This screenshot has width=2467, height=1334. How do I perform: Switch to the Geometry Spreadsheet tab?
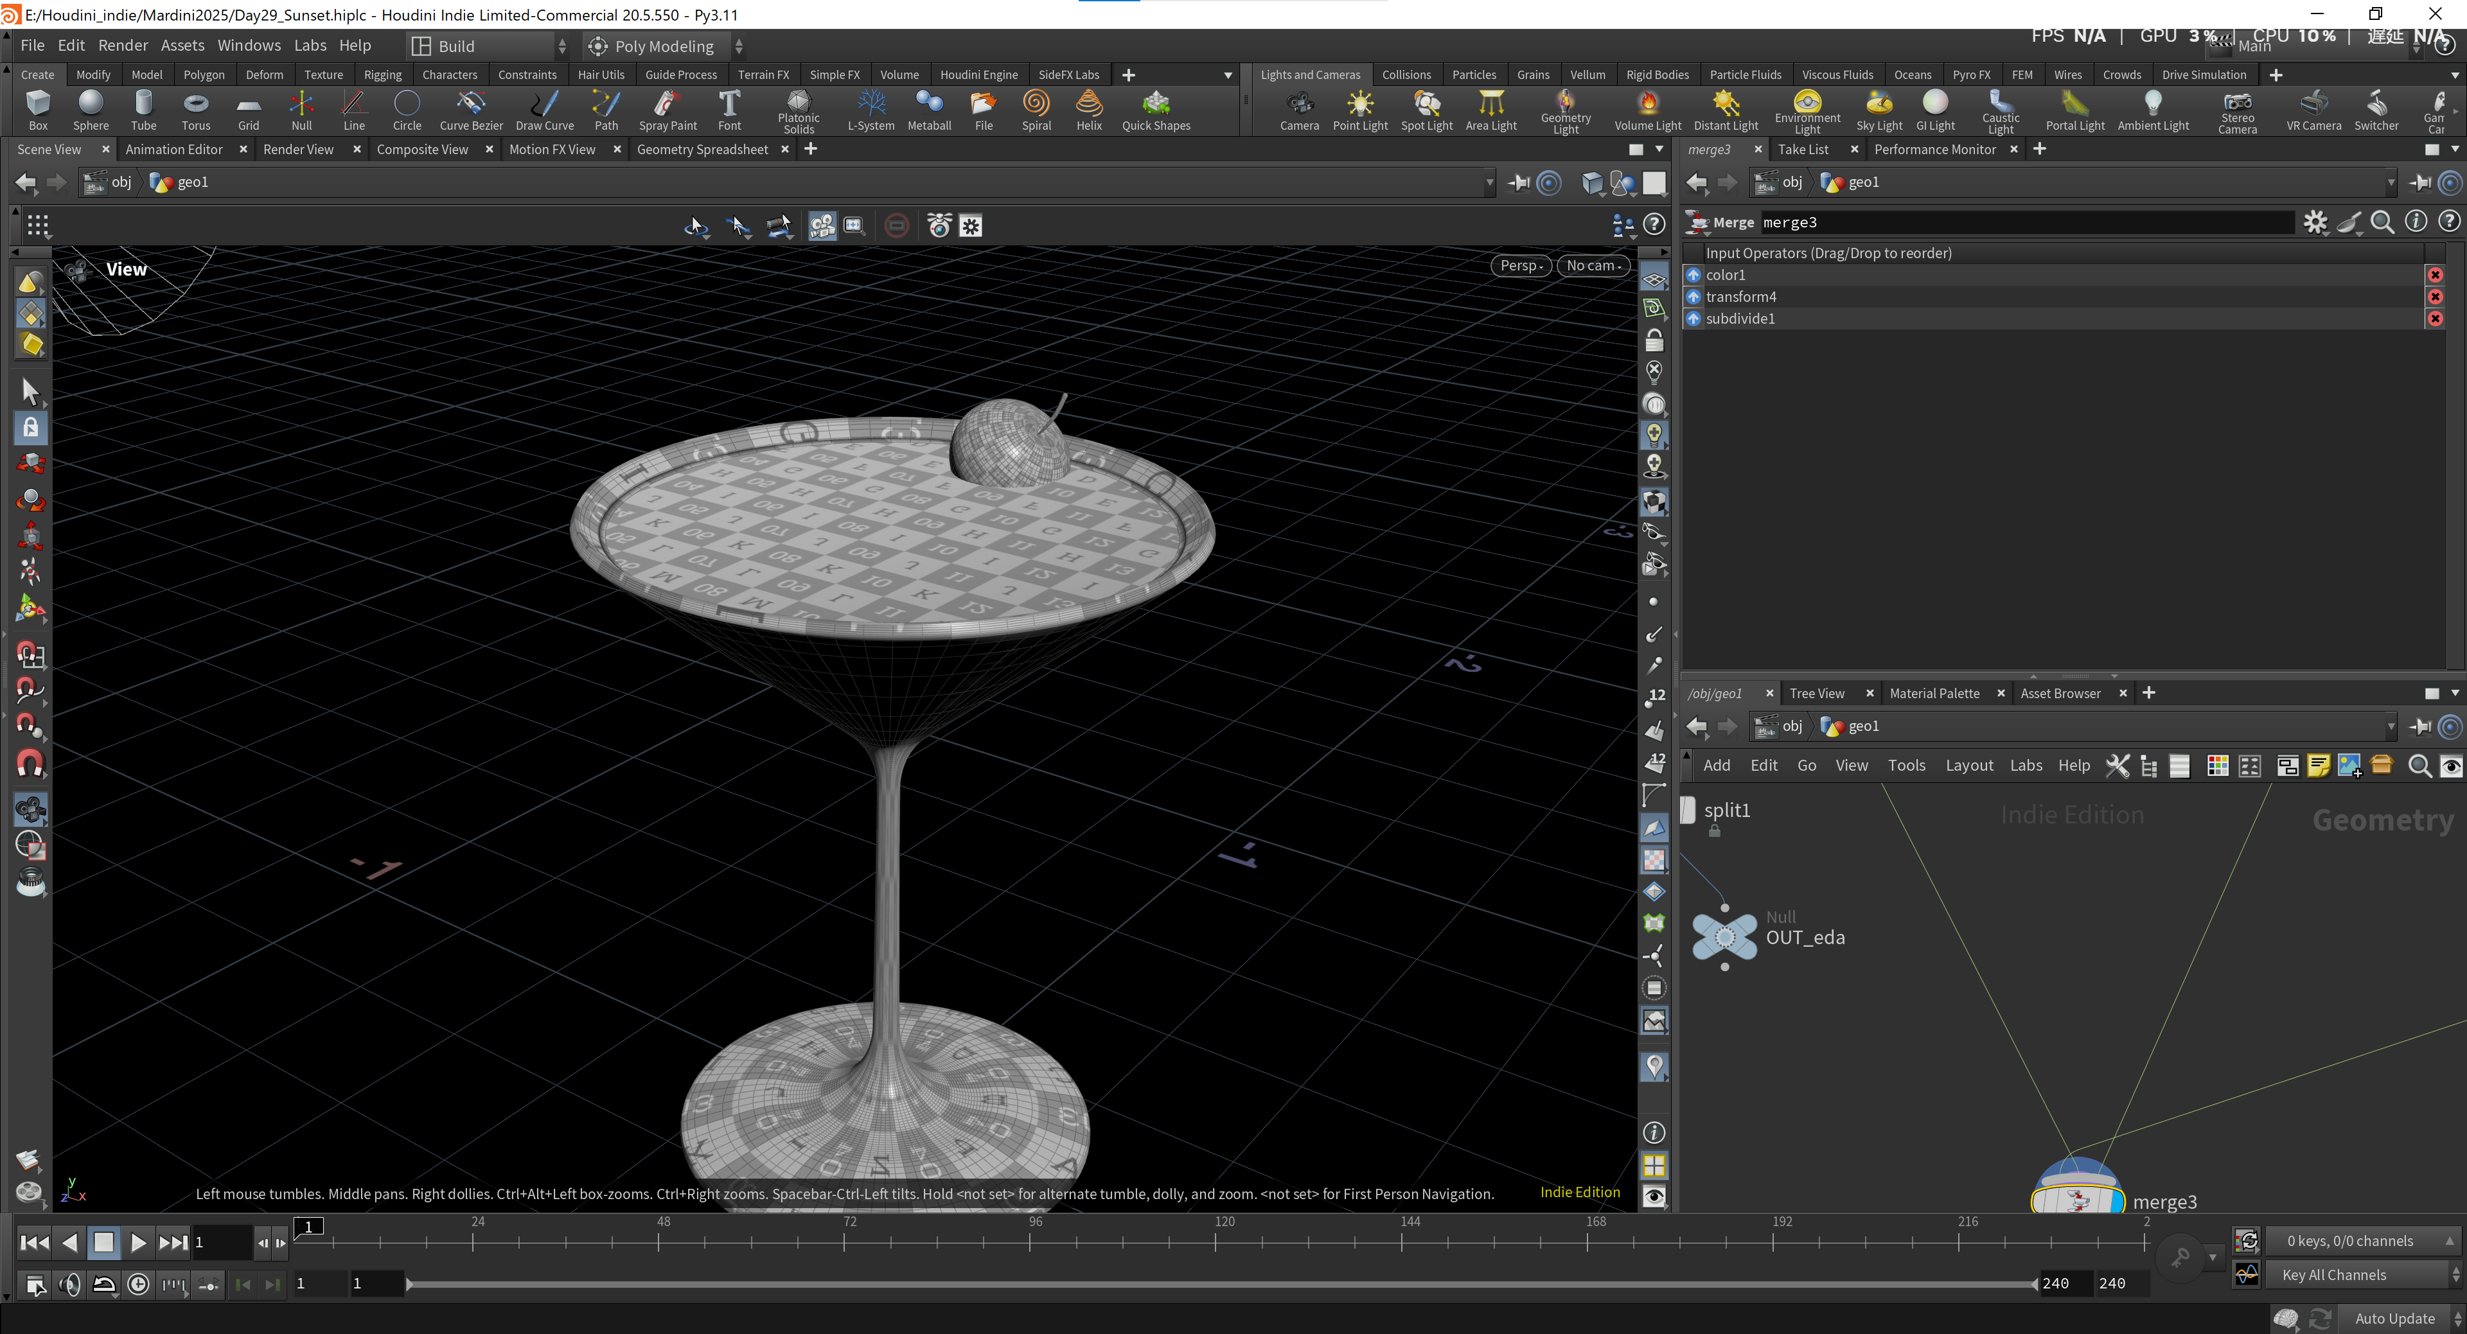(x=702, y=150)
